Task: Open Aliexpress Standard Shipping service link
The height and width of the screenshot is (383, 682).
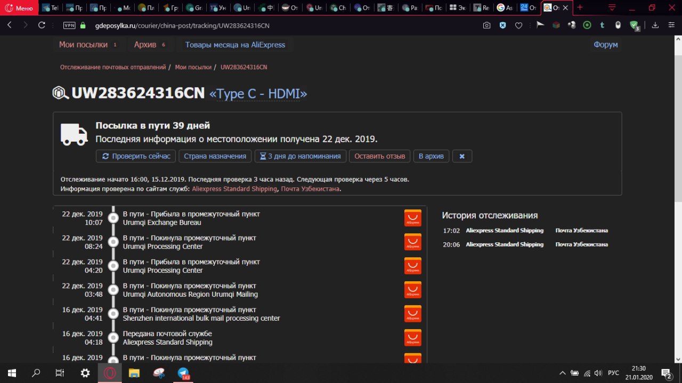Action: pos(234,189)
